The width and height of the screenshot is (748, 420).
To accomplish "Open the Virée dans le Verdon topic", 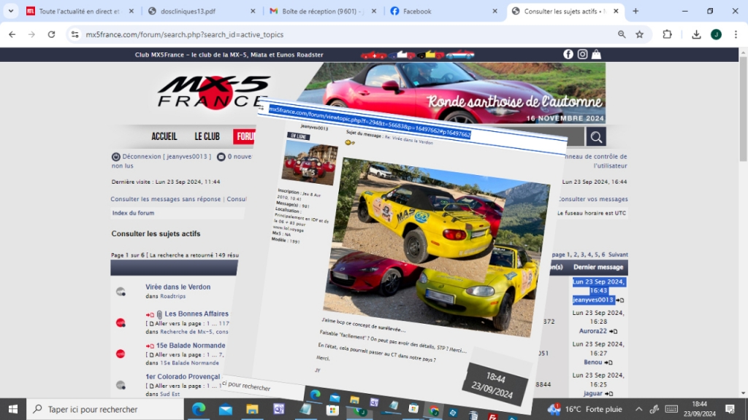I will [x=178, y=287].
